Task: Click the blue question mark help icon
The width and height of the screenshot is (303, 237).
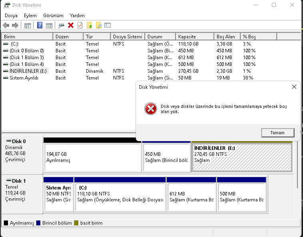Action: (40, 26)
